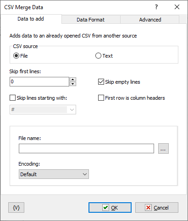Click the Skip first lines number field
The image size is (188, 221).
coord(39,81)
